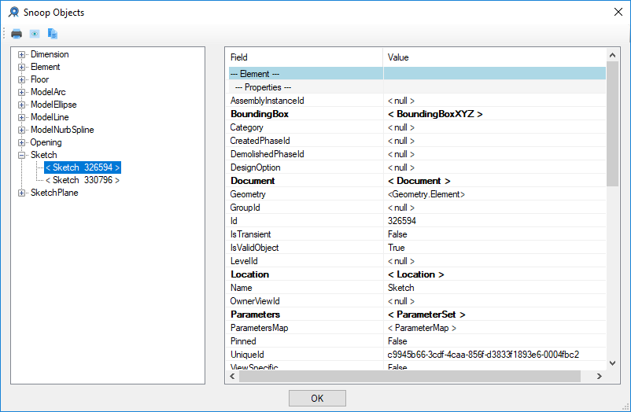Click the vertical scrollbar down arrow
631x412 pixels.
click(613, 363)
